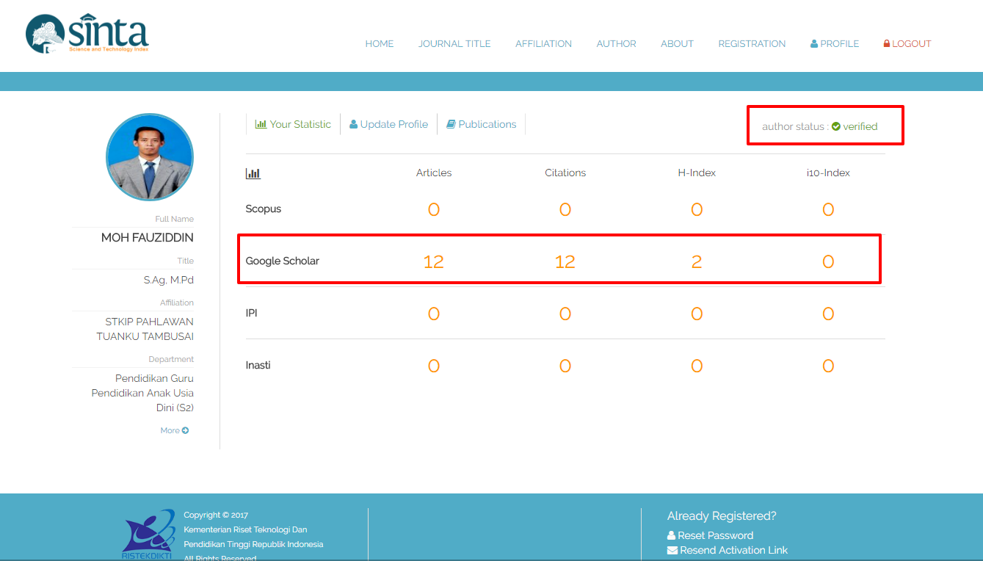
Task: Click Copyright © 2017 footer text
Action: click(x=216, y=515)
